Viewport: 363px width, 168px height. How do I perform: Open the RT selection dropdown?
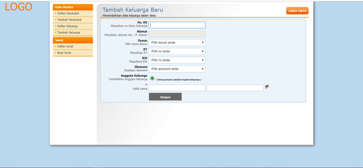click(177, 51)
